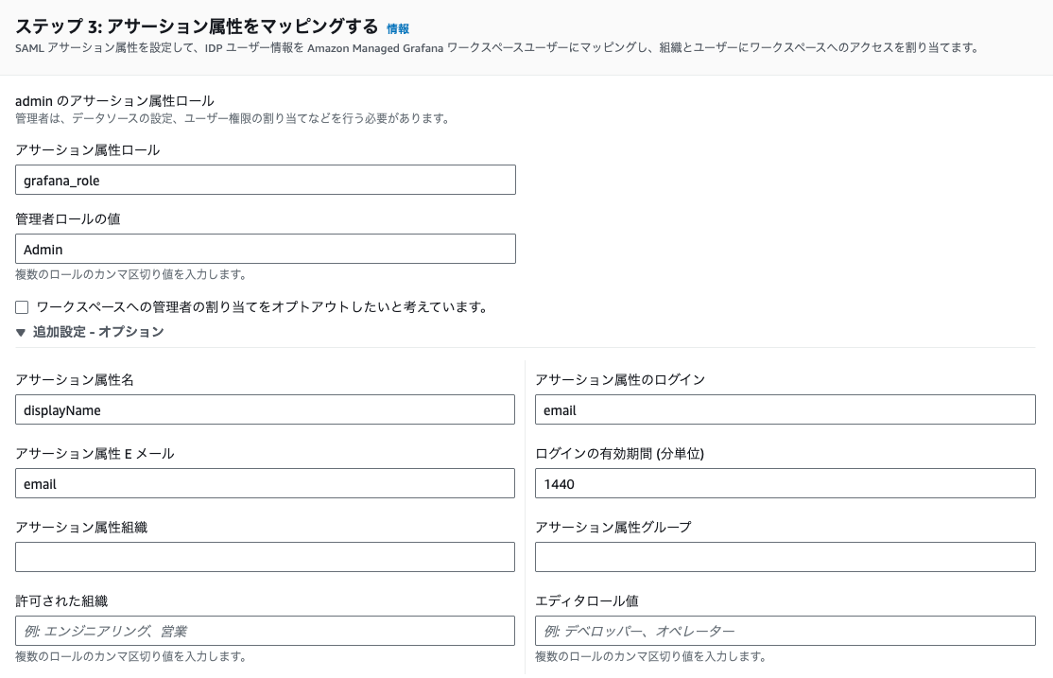Click the ステップ 3 page heading text
Viewport: 1053px width, 678px height.
(x=197, y=27)
